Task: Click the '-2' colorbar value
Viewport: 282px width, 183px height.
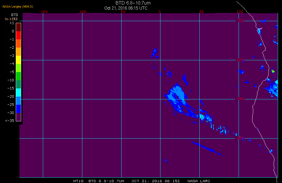Action: (12, 47)
